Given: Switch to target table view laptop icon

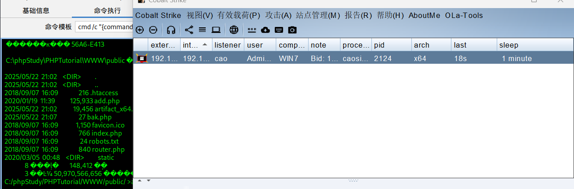Looking at the screenshot, I should [216, 30].
